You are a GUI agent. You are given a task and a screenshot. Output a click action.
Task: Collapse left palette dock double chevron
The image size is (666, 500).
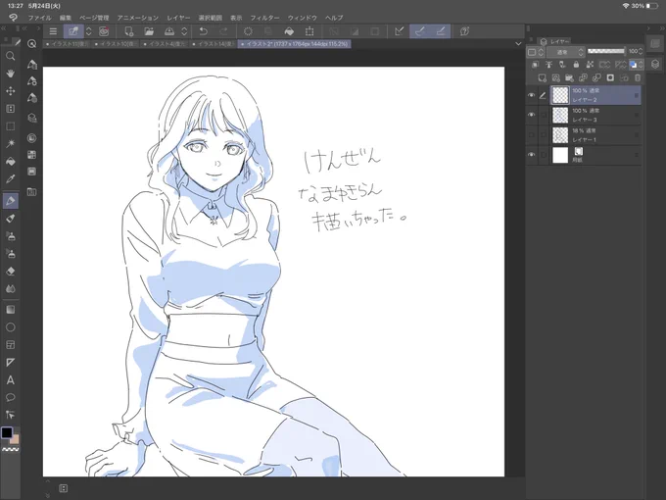4,28
